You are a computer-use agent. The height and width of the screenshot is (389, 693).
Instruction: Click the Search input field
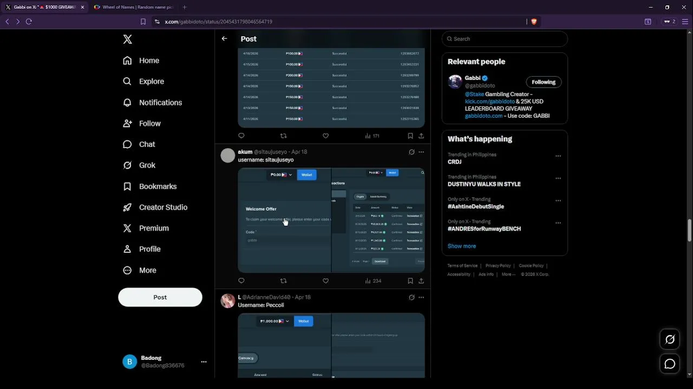505,39
